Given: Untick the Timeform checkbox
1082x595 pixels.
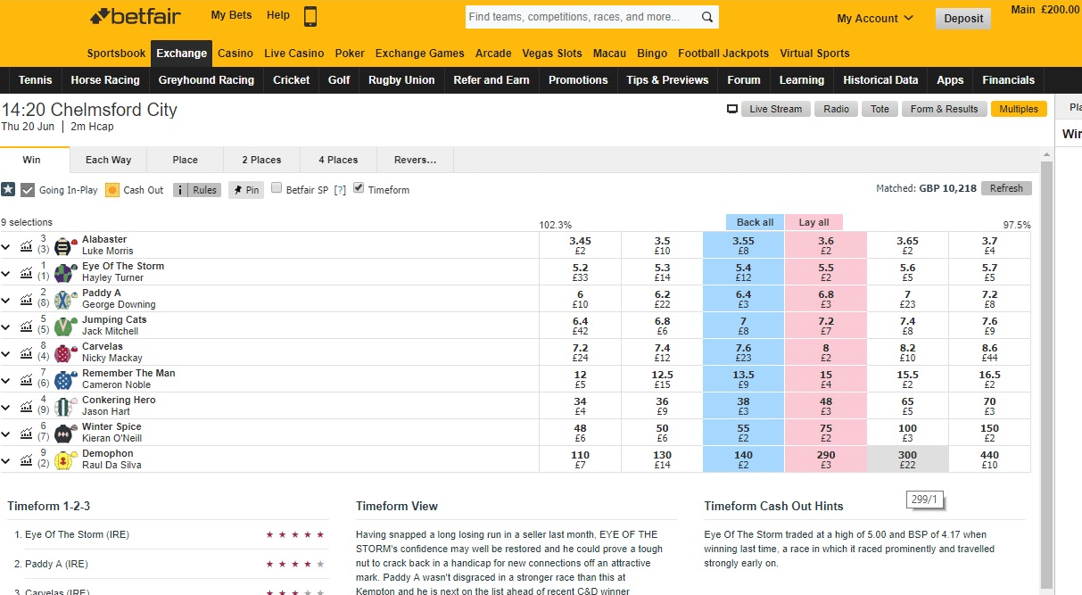Looking at the screenshot, I should pos(359,188).
